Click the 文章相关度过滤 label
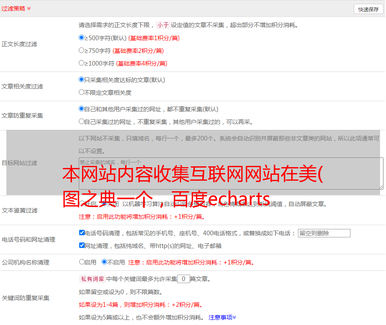Image resolution: width=386 pixels, height=325 pixels. coord(22,86)
